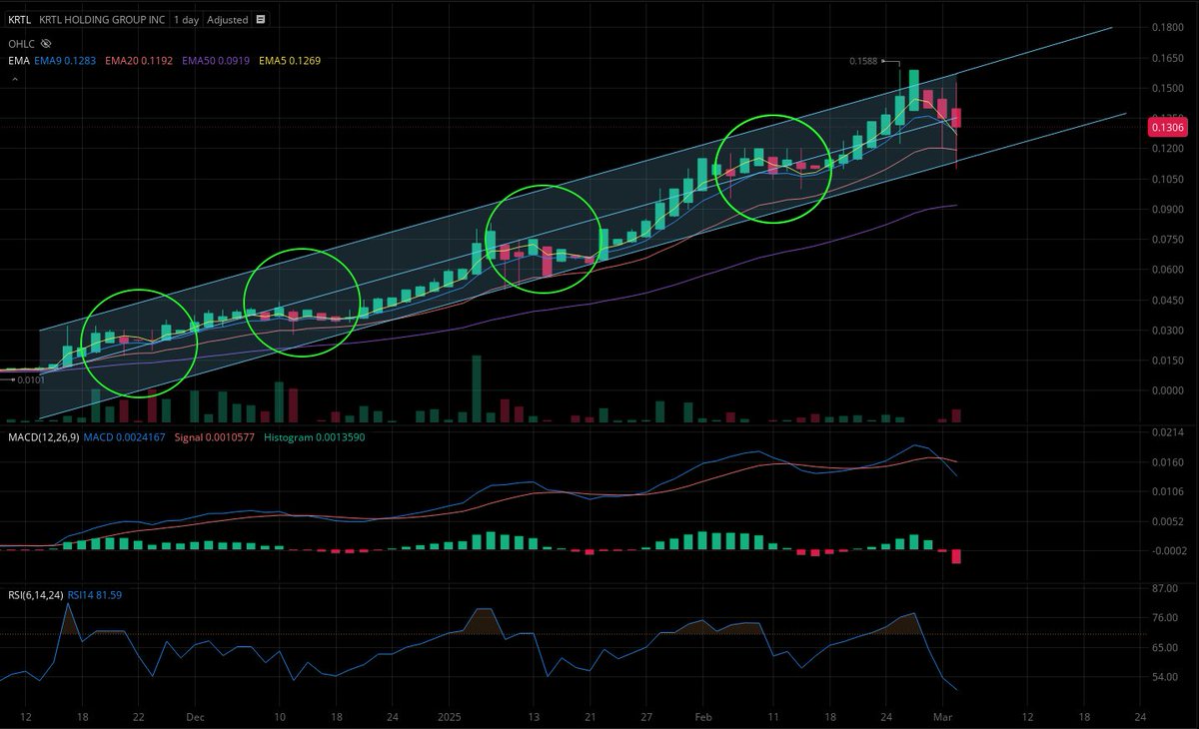Select the EMA9 0.1283 legend entry
The height and width of the screenshot is (729, 1199).
(65, 61)
